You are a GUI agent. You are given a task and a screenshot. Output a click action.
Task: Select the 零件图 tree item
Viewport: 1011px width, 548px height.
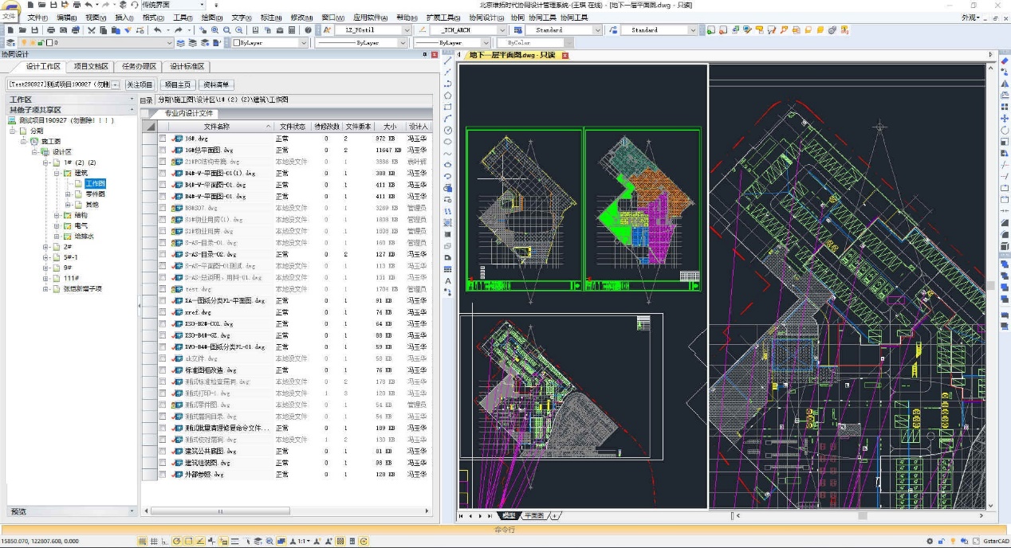[x=96, y=194]
